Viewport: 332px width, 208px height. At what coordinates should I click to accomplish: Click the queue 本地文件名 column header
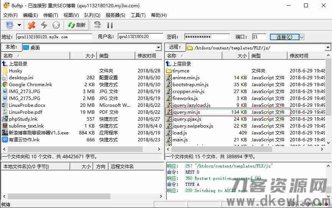pos(36,167)
